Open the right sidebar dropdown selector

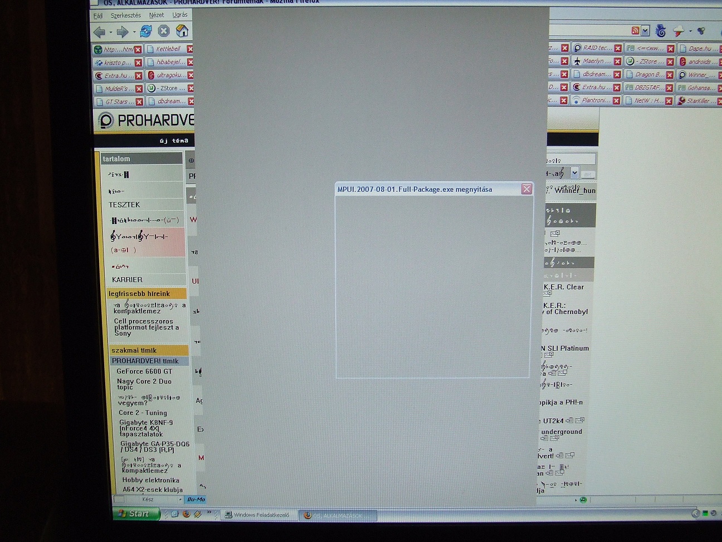574,173
